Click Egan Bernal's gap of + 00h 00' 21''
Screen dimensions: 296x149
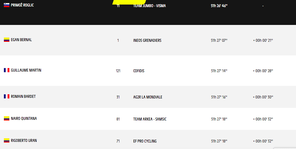pos(263,40)
